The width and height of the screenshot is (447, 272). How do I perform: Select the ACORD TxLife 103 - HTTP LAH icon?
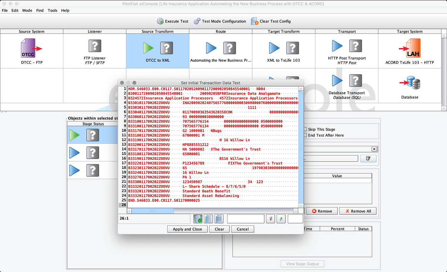[410, 48]
